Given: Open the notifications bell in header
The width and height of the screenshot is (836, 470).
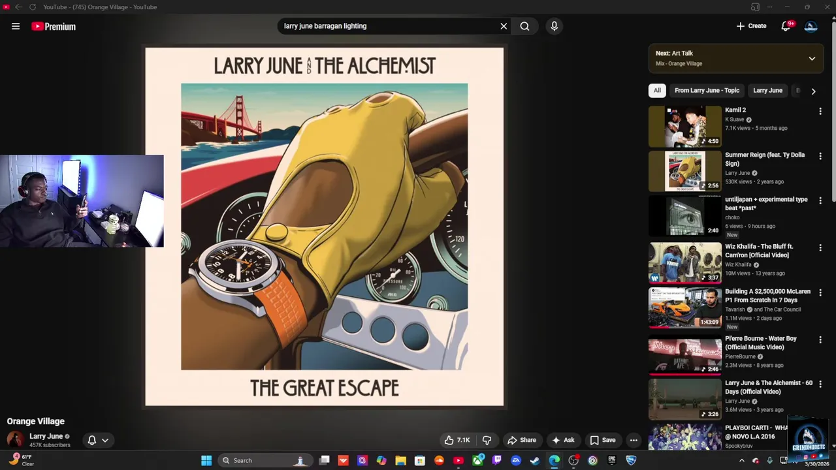Looking at the screenshot, I should tap(786, 26).
